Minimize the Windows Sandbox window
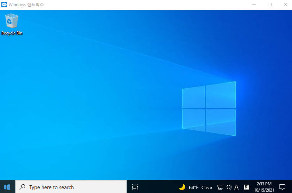Viewport: 292px width, 193px height. tap(254, 5)
